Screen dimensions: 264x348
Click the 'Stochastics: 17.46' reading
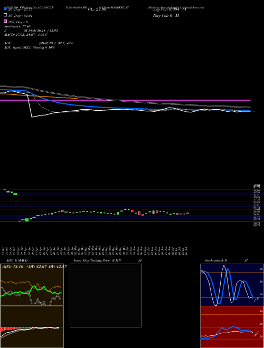(17, 26)
